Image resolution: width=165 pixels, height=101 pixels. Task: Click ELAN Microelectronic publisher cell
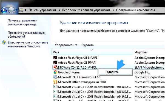[149, 68]
